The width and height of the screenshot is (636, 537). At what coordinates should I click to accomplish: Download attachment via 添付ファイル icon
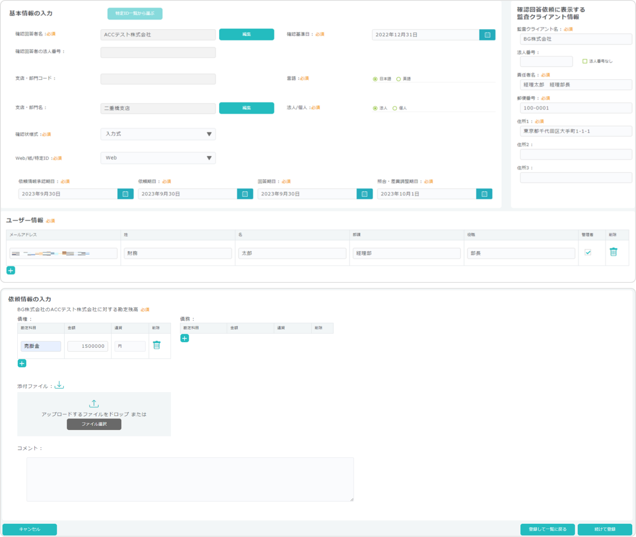click(x=60, y=385)
